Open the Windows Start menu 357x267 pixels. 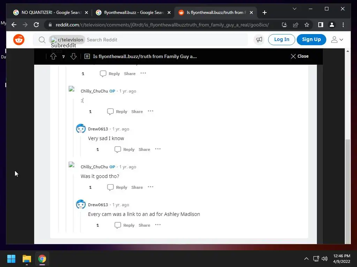[x=11, y=259]
